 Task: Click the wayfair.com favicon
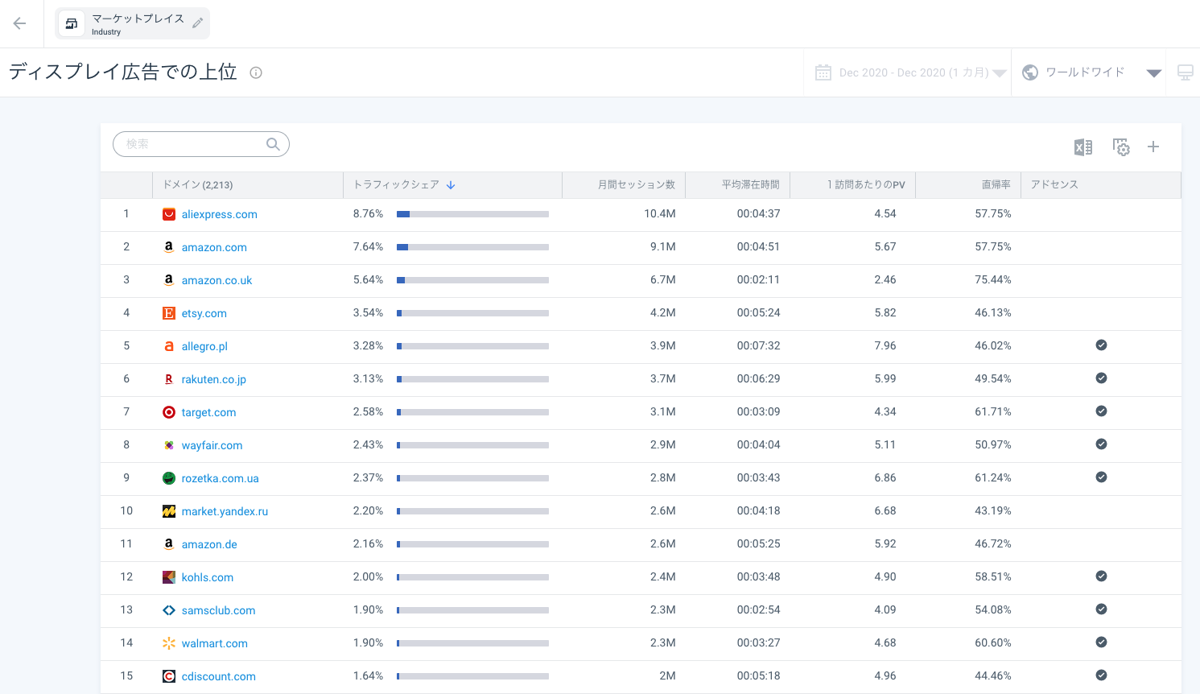[169, 445]
